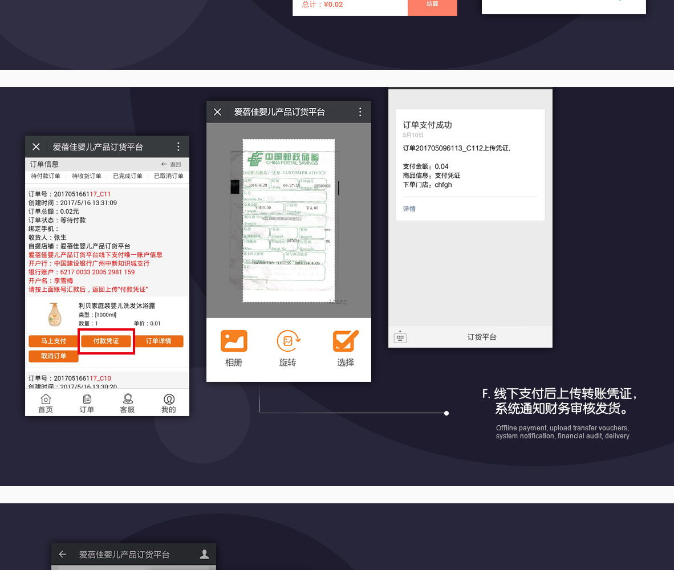This screenshot has height=570, width=674.
Task: Click 订单信息 header text
Action: (44, 164)
